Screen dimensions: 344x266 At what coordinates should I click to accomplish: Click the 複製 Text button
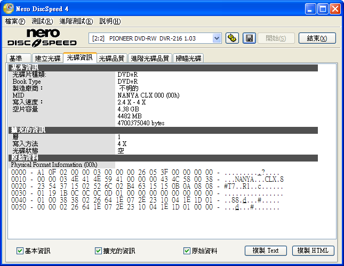(266, 251)
